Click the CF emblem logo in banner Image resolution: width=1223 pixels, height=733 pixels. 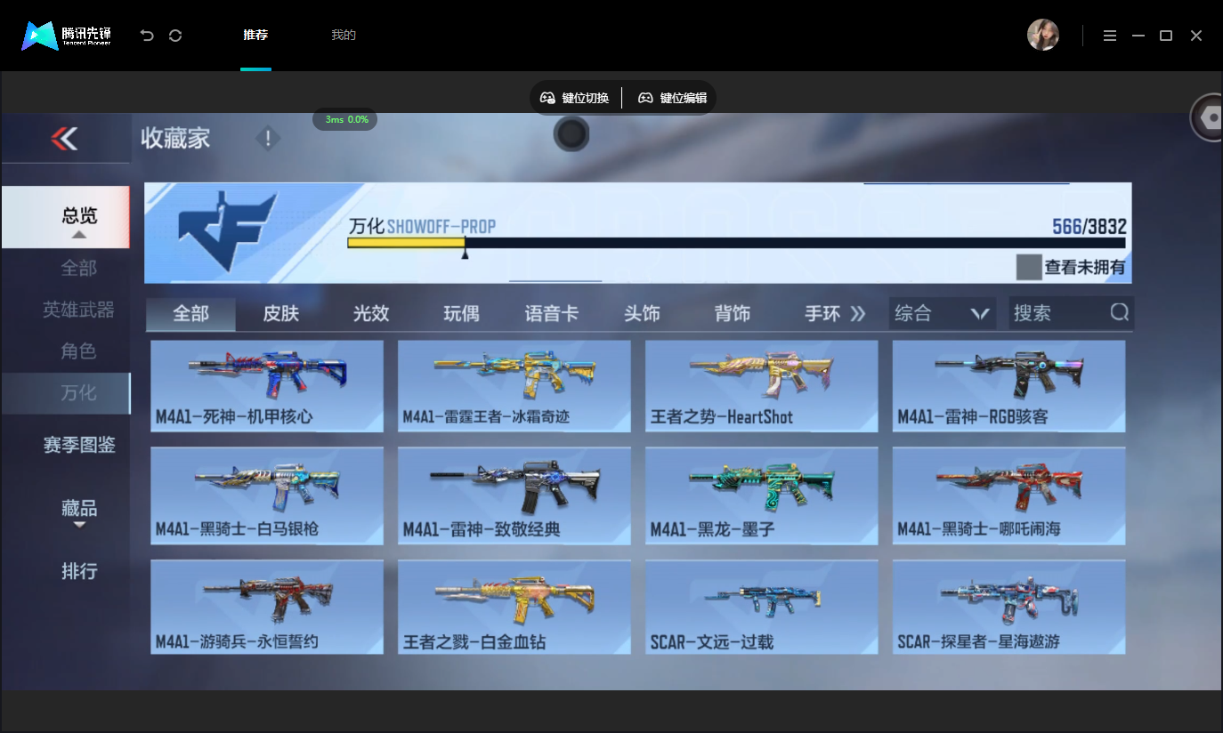[x=229, y=232]
